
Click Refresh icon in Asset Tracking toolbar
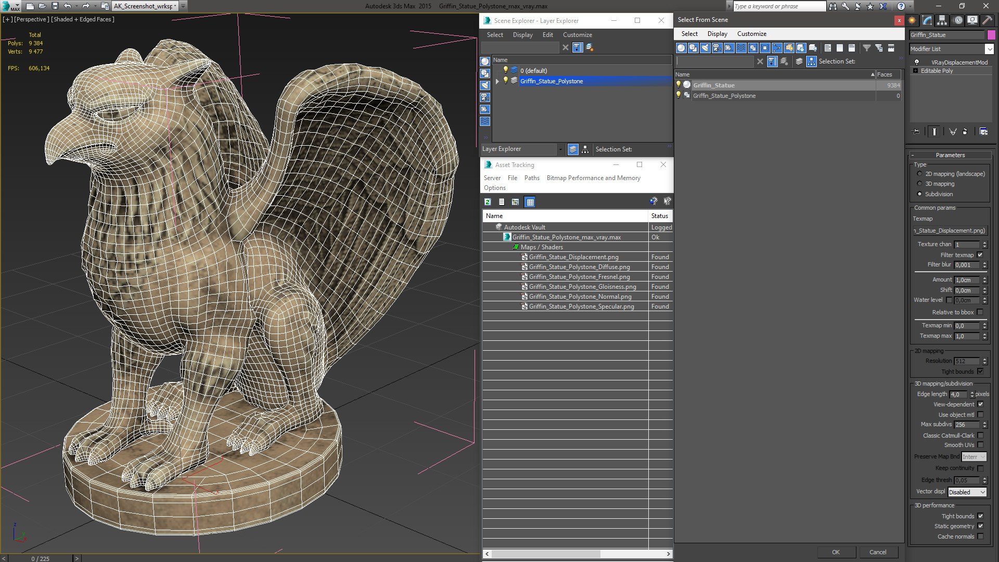(488, 202)
